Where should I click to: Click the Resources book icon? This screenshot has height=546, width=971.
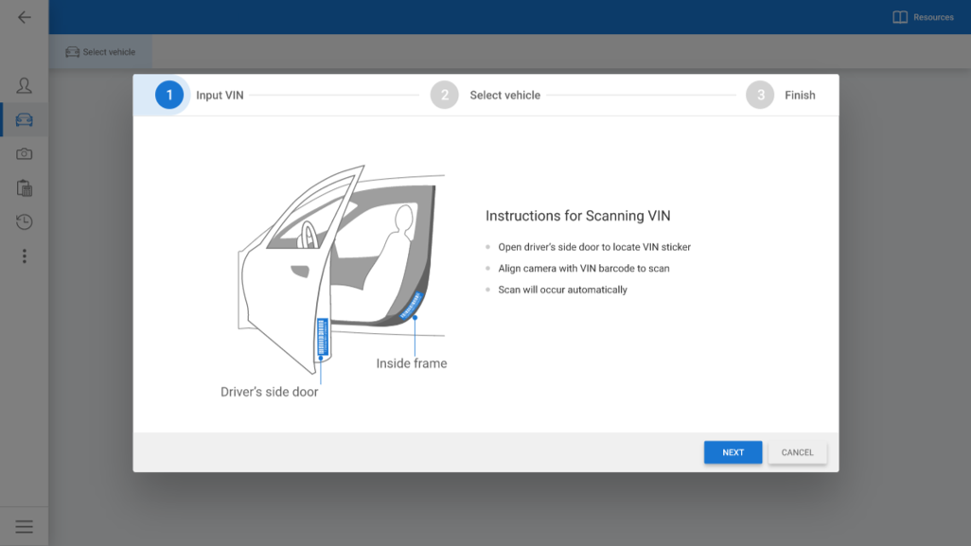coord(900,17)
